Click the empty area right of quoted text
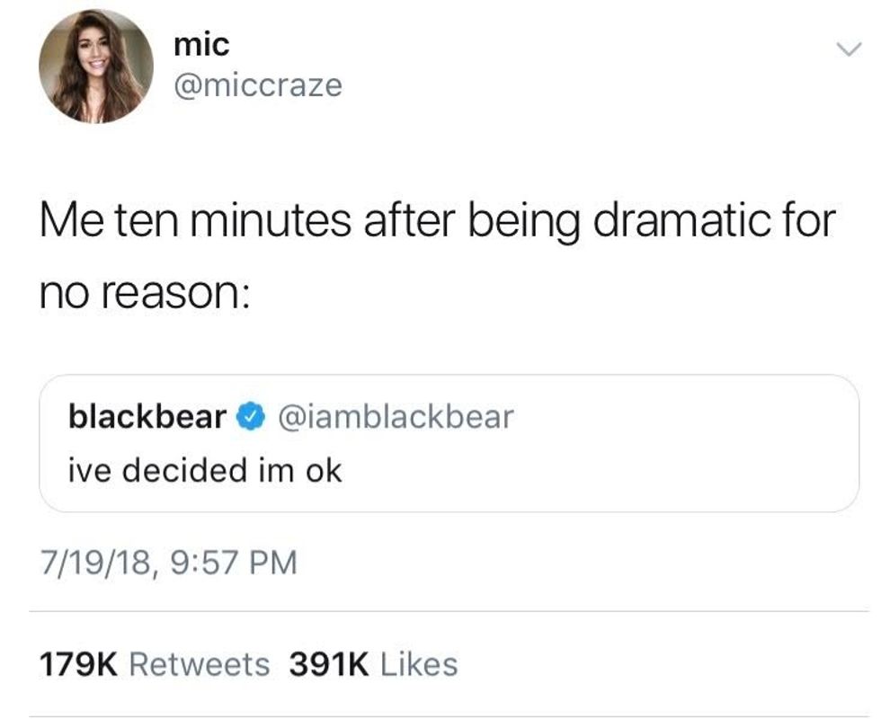The width and height of the screenshot is (881, 728). [x=593, y=469]
